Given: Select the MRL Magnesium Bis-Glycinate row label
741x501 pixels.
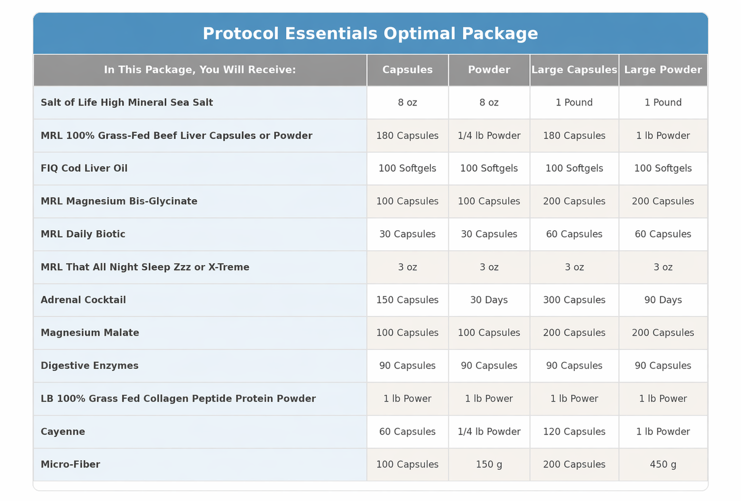Looking at the screenshot, I should (119, 201).
